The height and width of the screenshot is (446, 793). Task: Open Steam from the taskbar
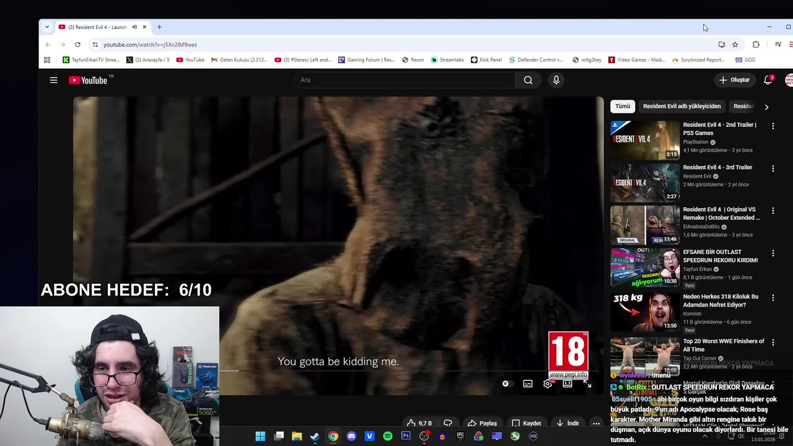point(315,436)
